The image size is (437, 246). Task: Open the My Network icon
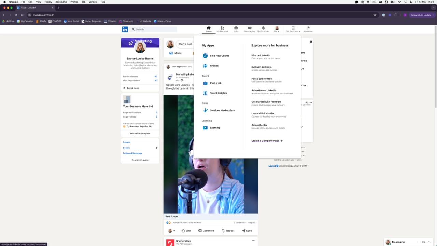(x=222, y=29)
